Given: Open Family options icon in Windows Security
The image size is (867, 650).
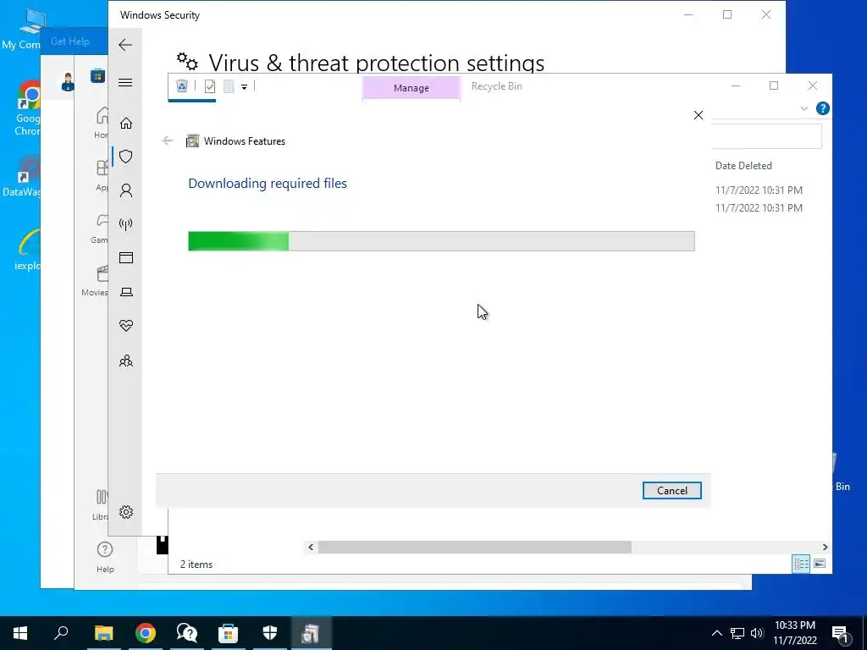Looking at the screenshot, I should coord(126,361).
